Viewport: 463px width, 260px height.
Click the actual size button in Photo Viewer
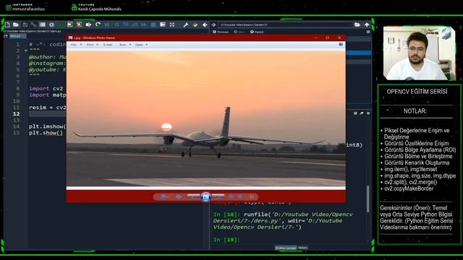179,196
